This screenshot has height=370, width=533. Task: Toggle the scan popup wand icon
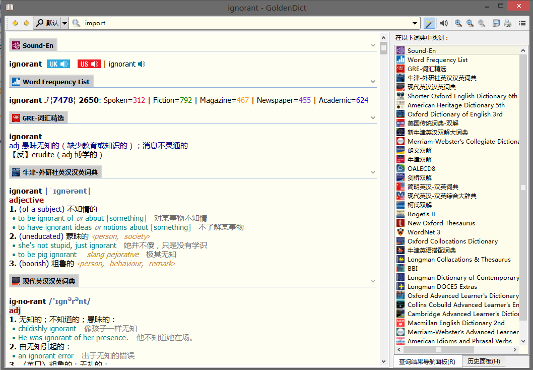(429, 23)
